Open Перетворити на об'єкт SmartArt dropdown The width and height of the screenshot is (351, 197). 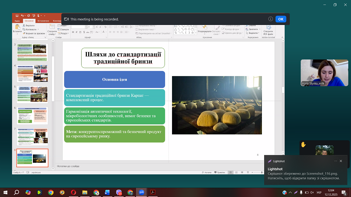(153, 33)
